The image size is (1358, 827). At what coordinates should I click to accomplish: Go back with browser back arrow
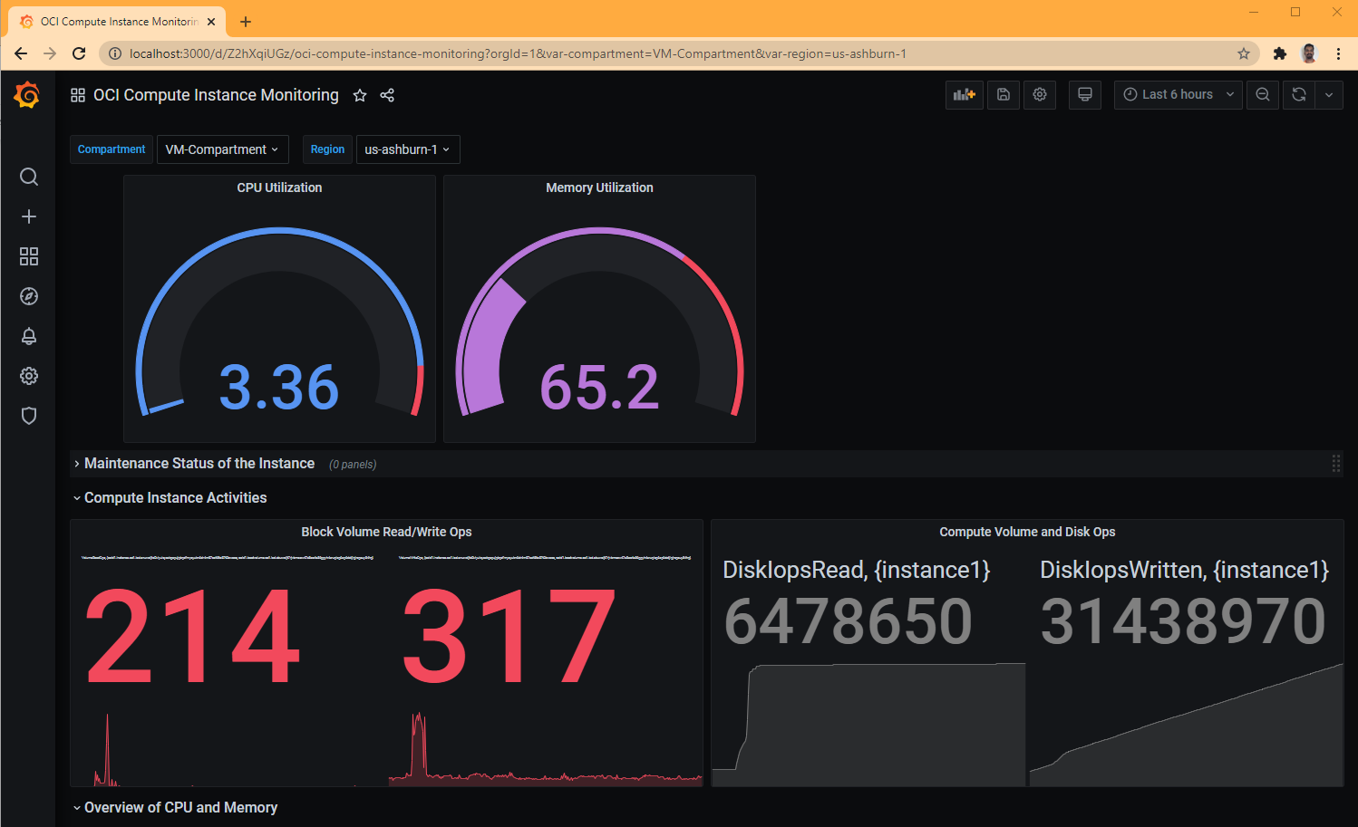[21, 53]
